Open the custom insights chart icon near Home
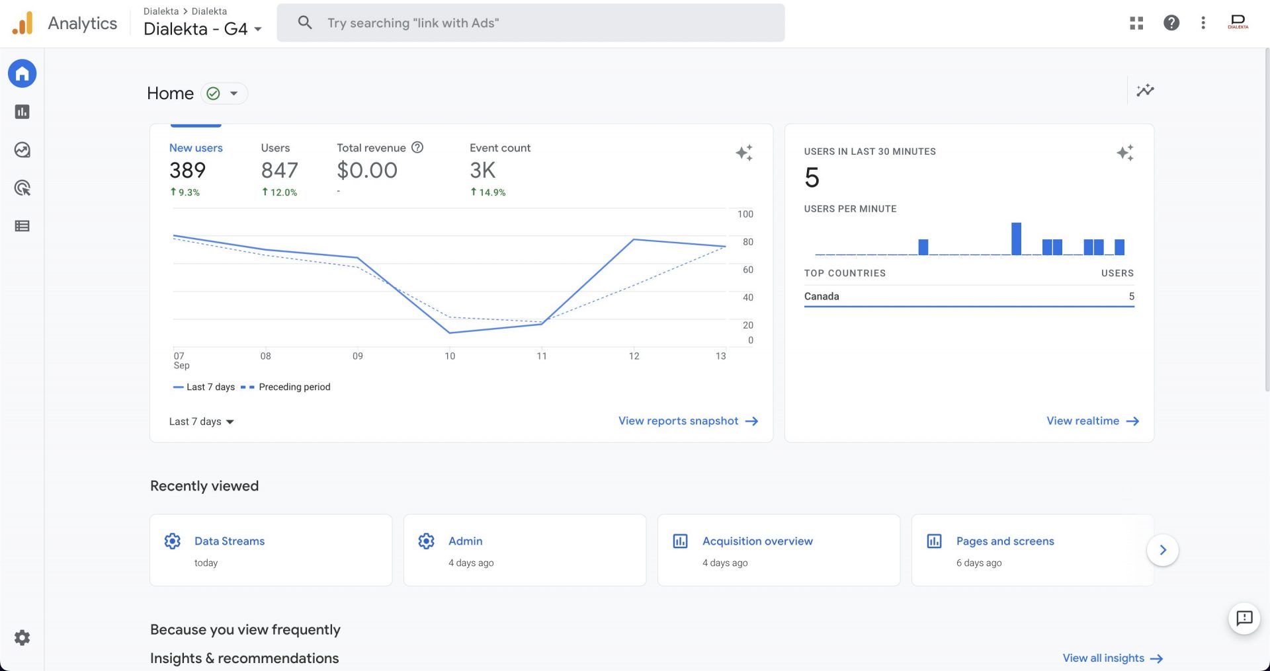1270x671 pixels. [x=1145, y=91]
